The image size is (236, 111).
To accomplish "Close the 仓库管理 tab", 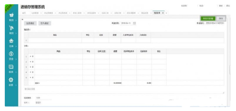I will 41,13.
